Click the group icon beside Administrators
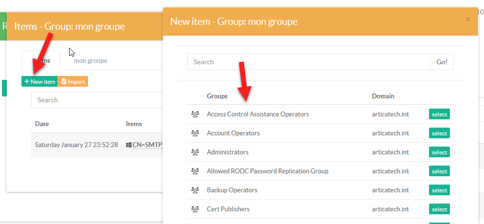The width and height of the screenshot is (484, 224). pyautogui.click(x=195, y=152)
